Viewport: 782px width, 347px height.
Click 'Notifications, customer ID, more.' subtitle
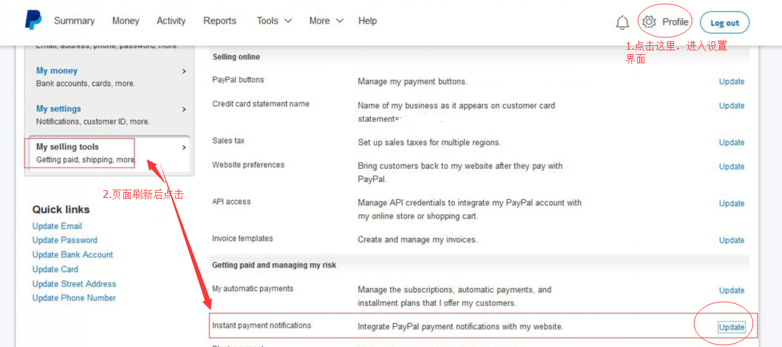(92, 122)
